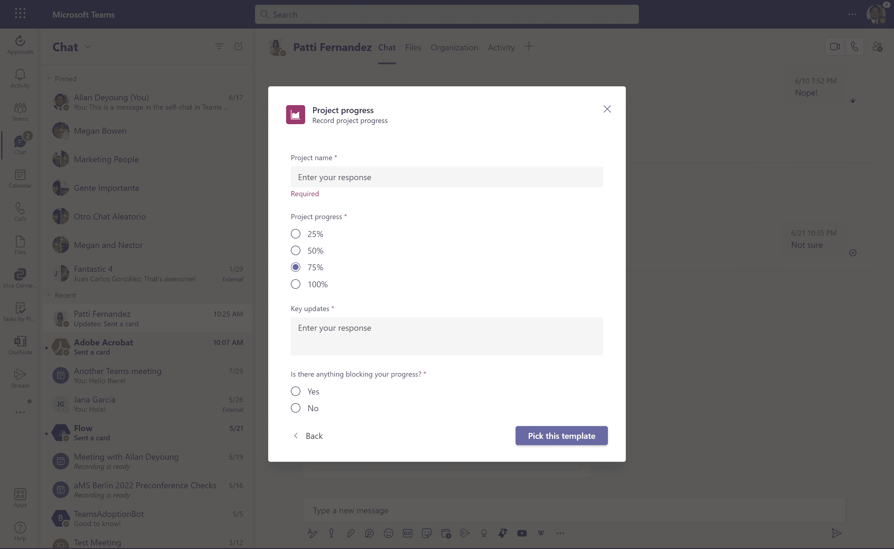Choose Yes for blocking progress

(295, 392)
